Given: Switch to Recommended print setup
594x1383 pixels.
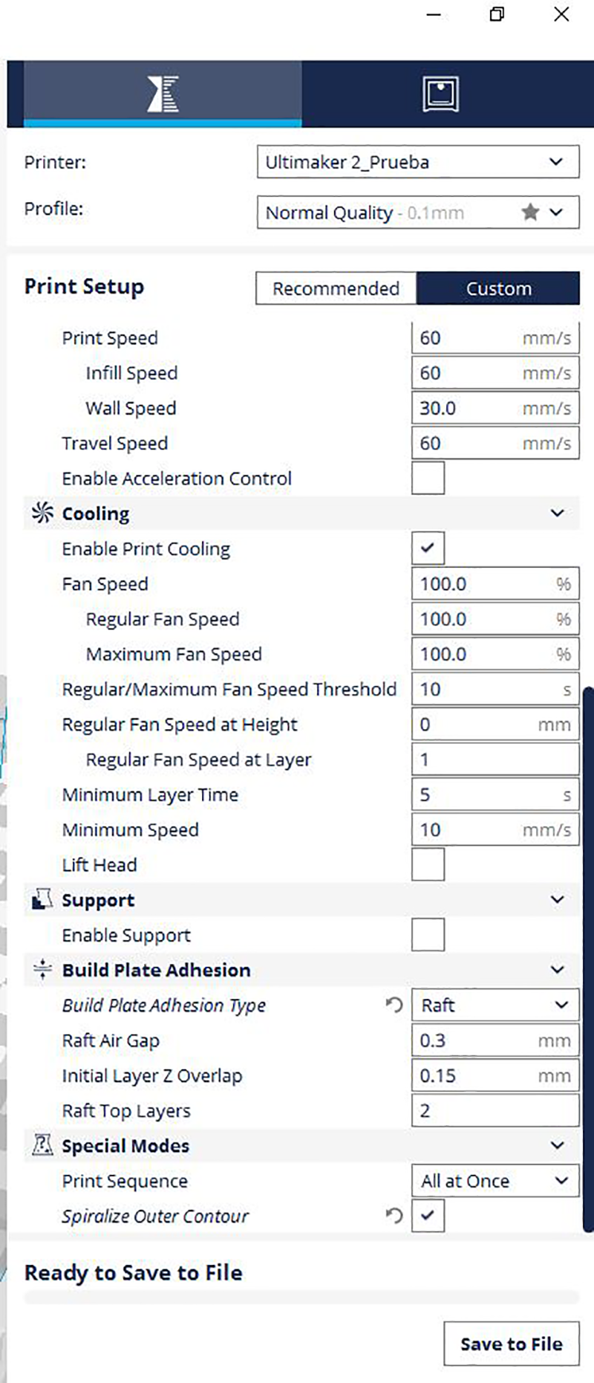Looking at the screenshot, I should pyautogui.click(x=336, y=288).
